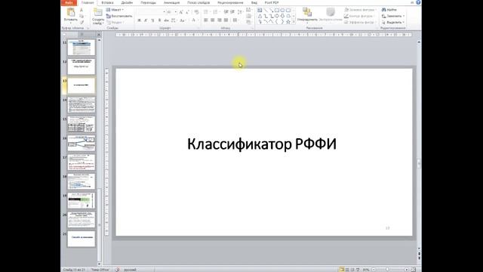The height and width of the screenshot is (272, 483).
Task: Click the bulleted list icon
Action: tap(206, 12)
